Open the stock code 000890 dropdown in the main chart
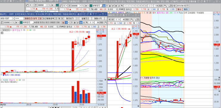Viewport: 221px width, 108px height. 81,6
